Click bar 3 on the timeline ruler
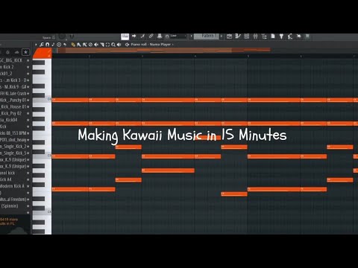 tap(142, 57)
